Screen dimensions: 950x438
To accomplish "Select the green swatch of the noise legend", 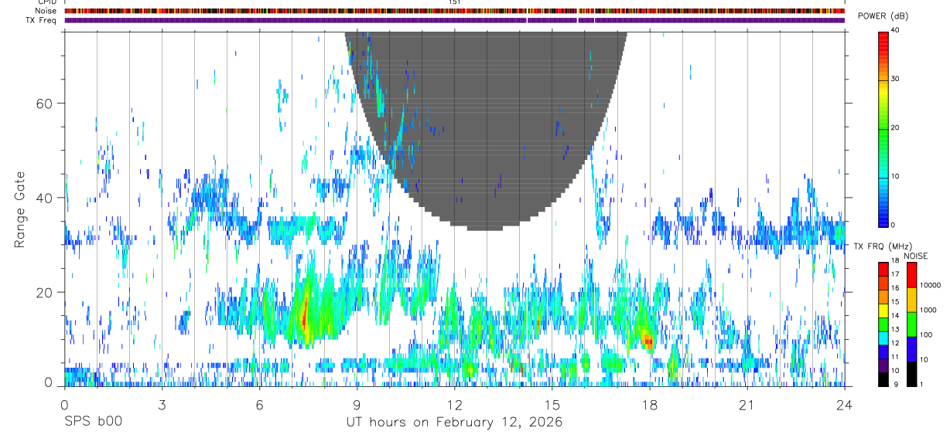I will click(x=911, y=324).
